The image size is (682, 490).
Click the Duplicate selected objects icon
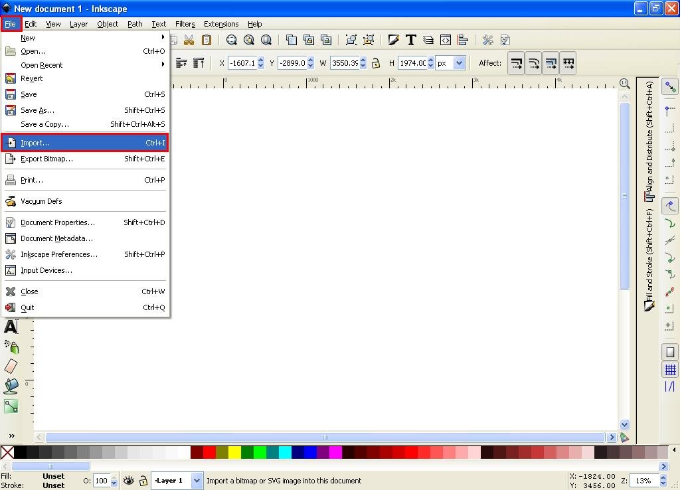pos(292,41)
